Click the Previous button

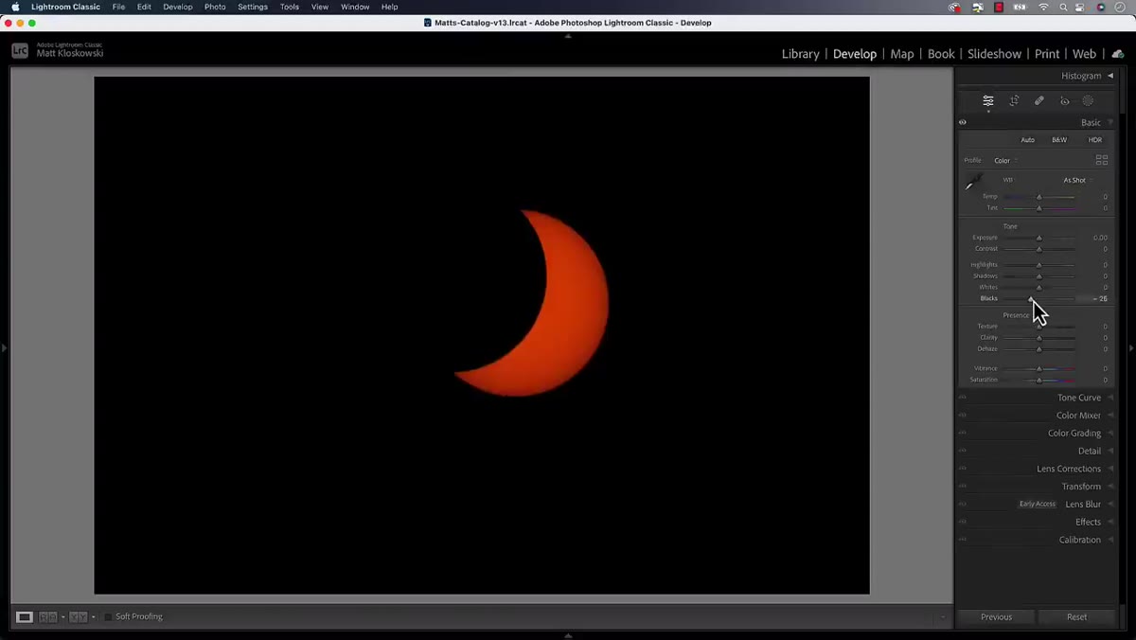point(996,616)
